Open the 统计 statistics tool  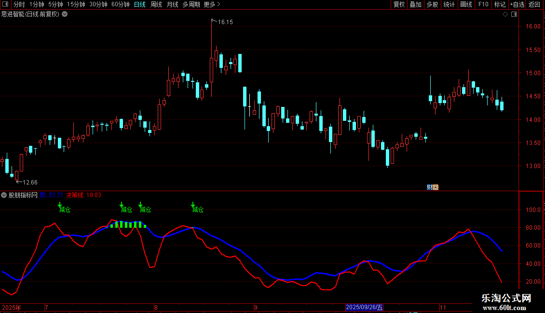449,4
